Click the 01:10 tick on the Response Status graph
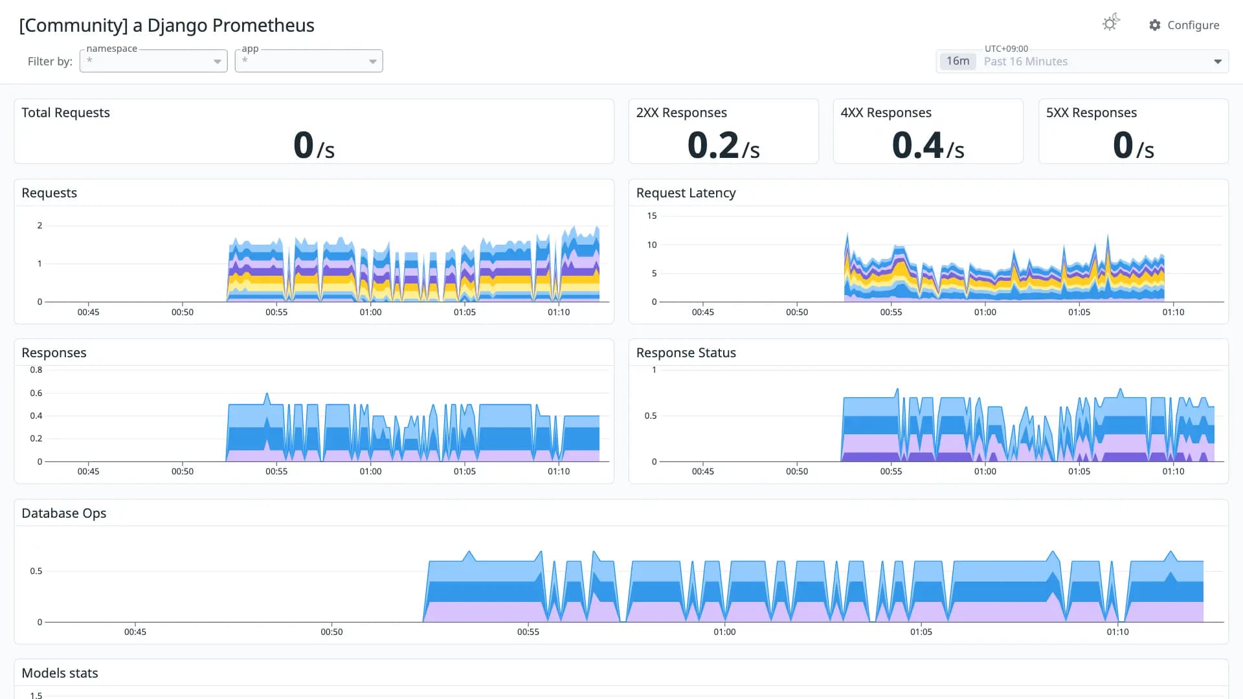Image resolution: width=1243 pixels, height=699 pixels. click(x=1173, y=471)
